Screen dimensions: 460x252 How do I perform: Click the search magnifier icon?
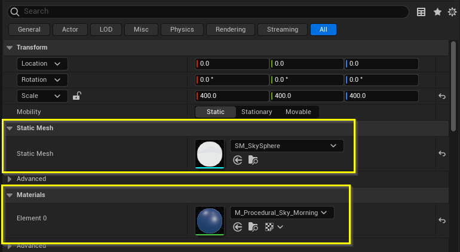coord(15,12)
